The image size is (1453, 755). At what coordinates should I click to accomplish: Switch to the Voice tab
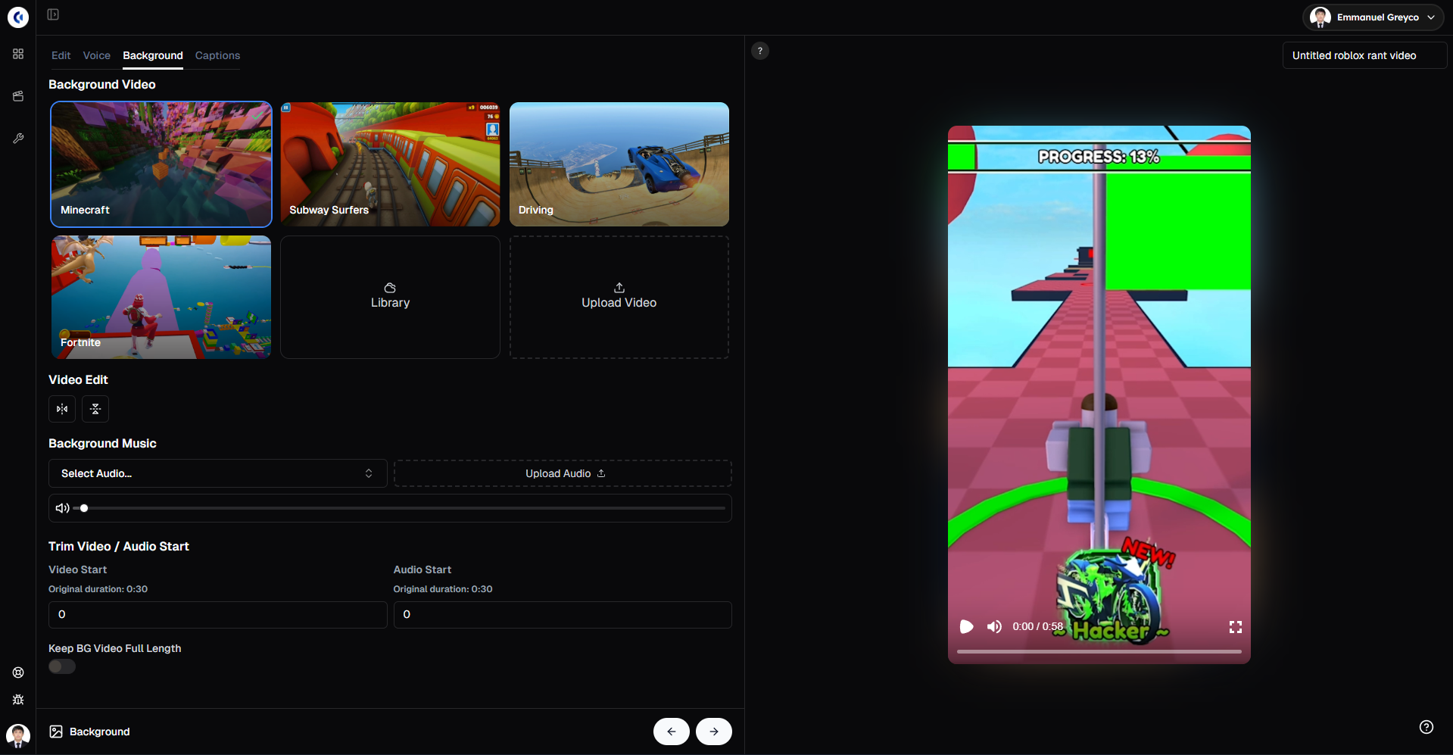[x=97, y=55]
